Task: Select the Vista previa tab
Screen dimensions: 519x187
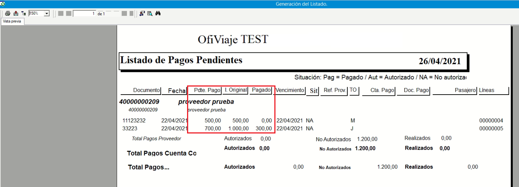Action: click(x=12, y=21)
